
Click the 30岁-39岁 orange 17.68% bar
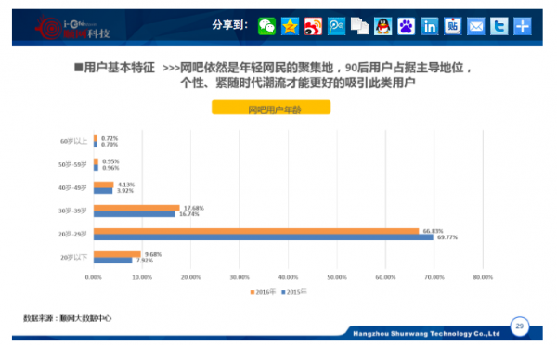point(136,208)
